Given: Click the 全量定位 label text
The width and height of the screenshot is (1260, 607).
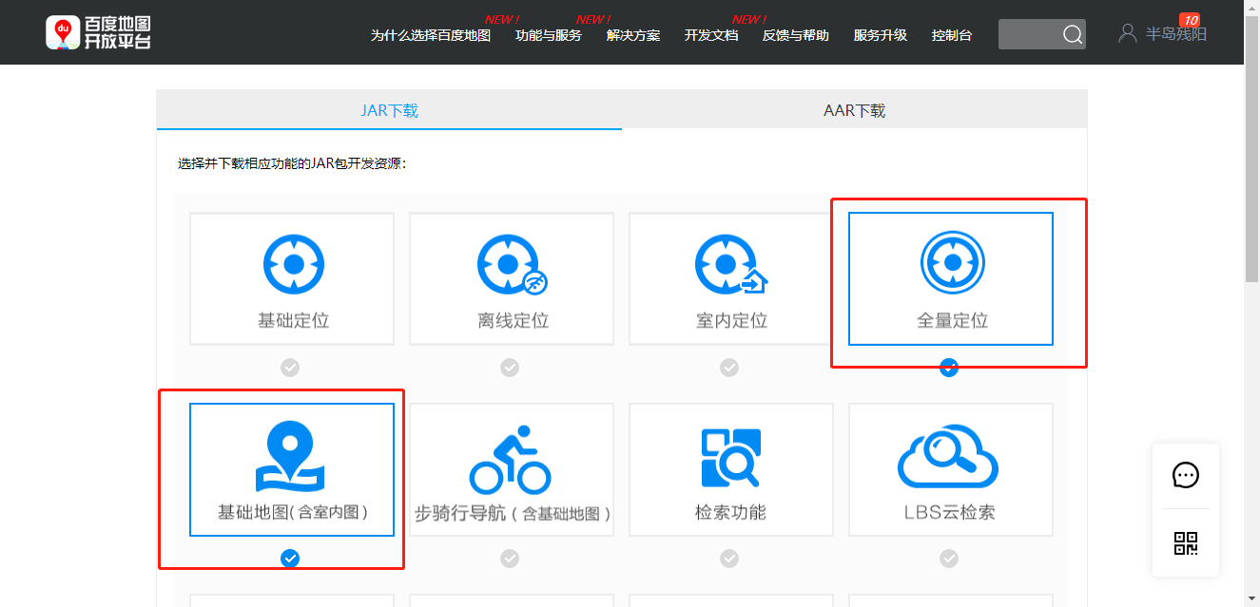Looking at the screenshot, I should pyautogui.click(x=952, y=321).
